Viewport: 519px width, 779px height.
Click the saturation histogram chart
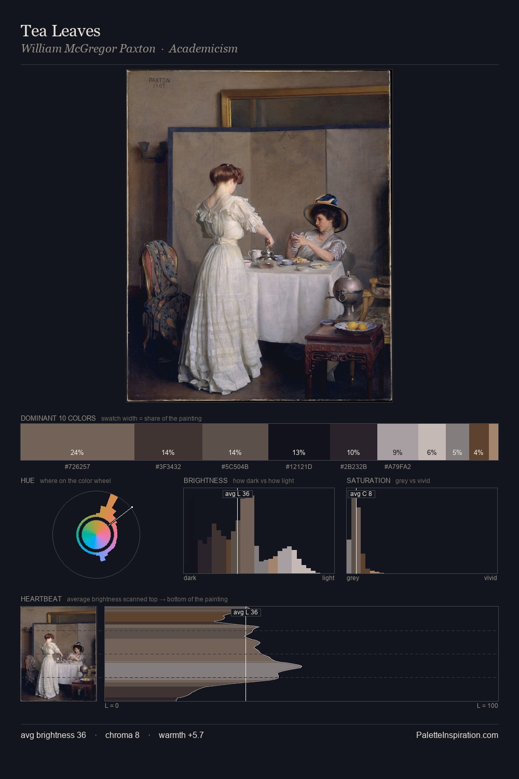click(x=422, y=531)
